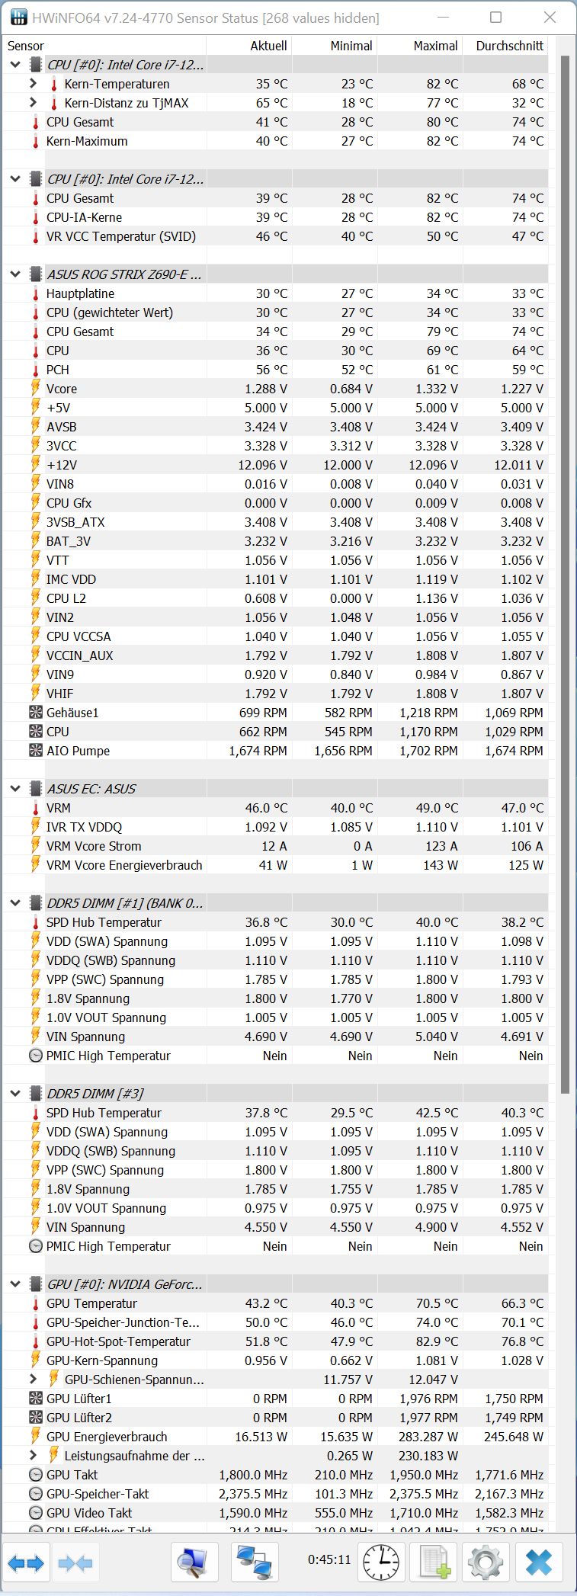The image size is (577, 1596).
Task: Click the blue X close sensors icon
Action: click(x=539, y=1563)
